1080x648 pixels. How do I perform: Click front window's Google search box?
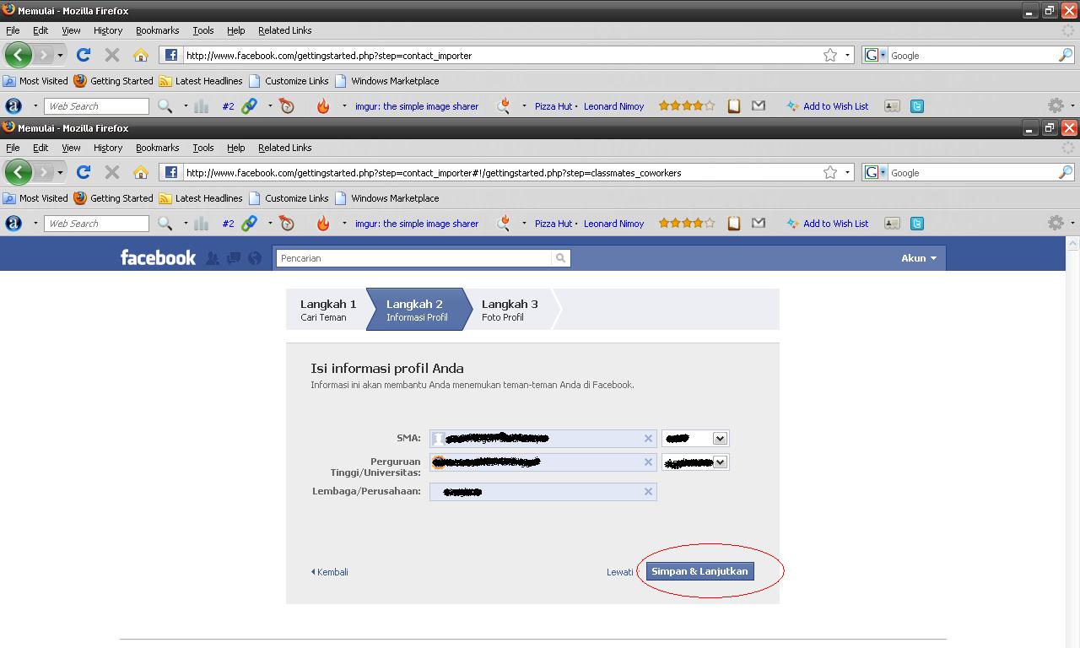pyautogui.click(x=973, y=172)
